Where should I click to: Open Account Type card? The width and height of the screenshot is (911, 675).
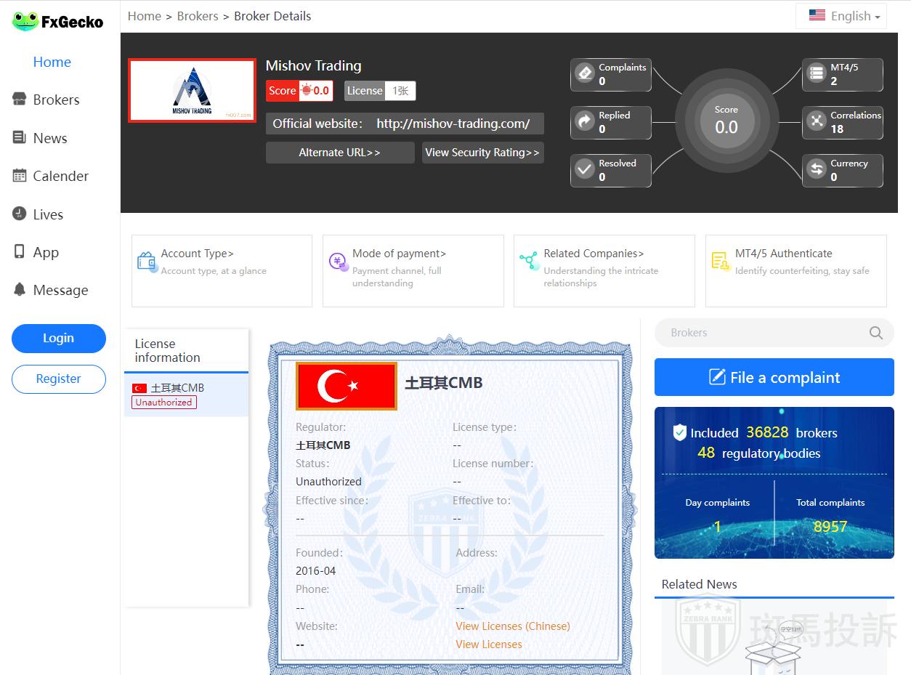[x=222, y=270]
